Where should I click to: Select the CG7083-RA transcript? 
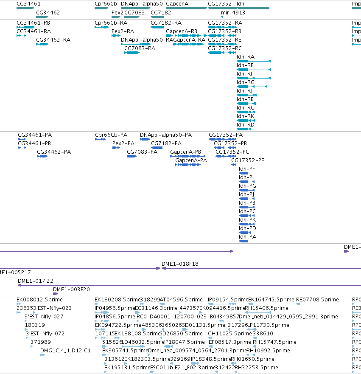(x=132, y=53)
